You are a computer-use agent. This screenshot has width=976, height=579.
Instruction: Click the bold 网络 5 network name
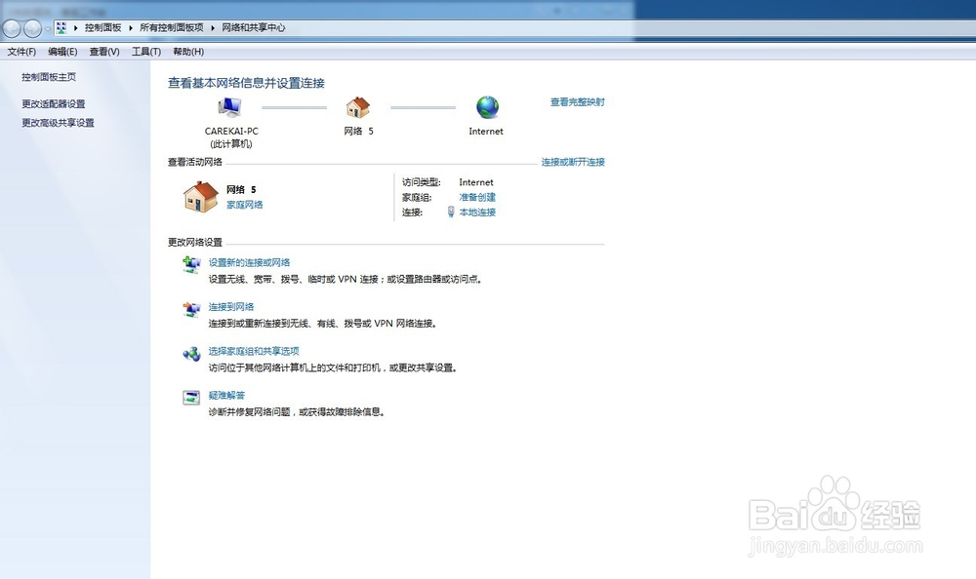tap(241, 190)
